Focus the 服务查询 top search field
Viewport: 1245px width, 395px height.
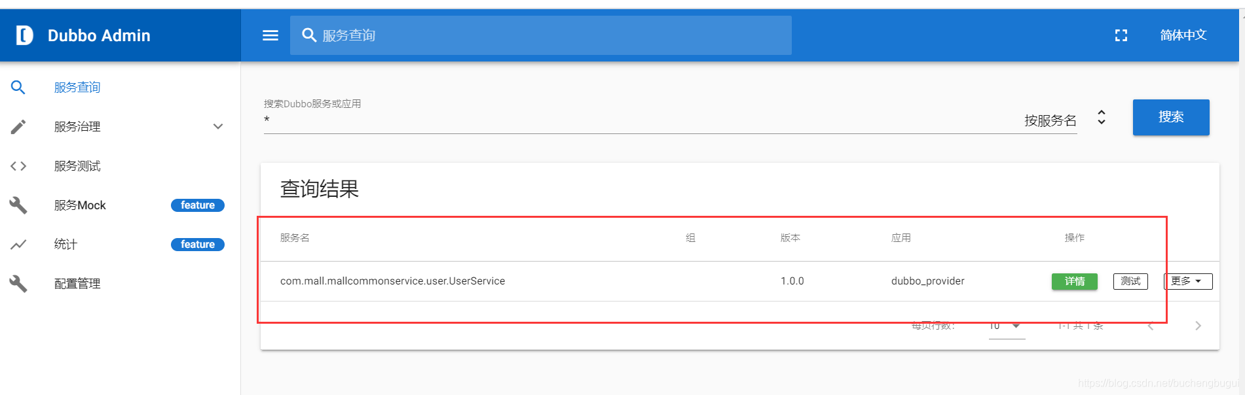pos(541,35)
